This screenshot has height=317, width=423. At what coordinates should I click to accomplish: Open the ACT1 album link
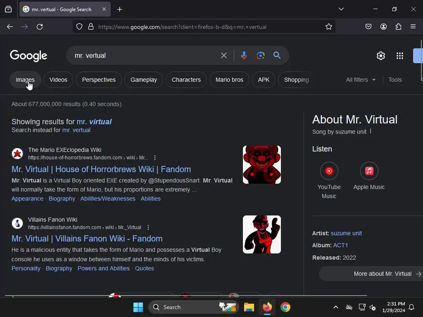[x=340, y=245]
